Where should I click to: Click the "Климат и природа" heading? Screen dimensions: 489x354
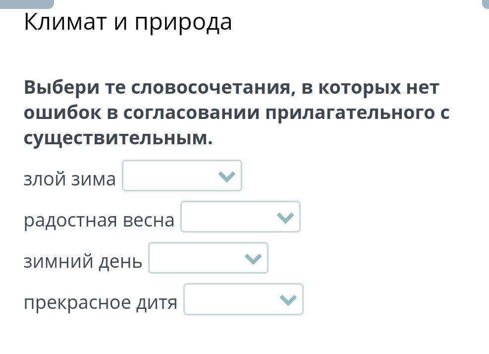128,22
